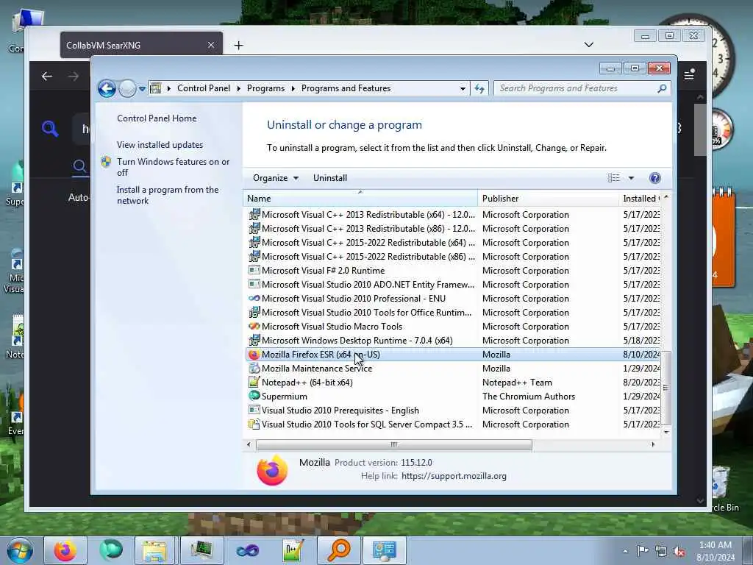Expand the address bar history dropdown

[463, 89]
